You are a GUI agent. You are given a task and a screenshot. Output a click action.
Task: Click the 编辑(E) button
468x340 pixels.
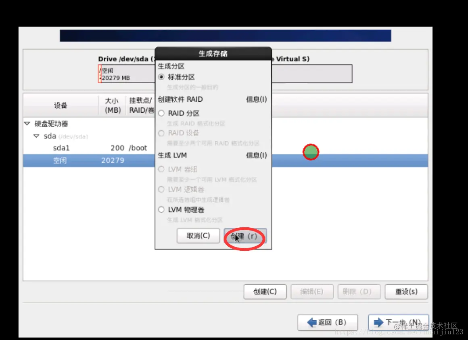click(x=312, y=292)
